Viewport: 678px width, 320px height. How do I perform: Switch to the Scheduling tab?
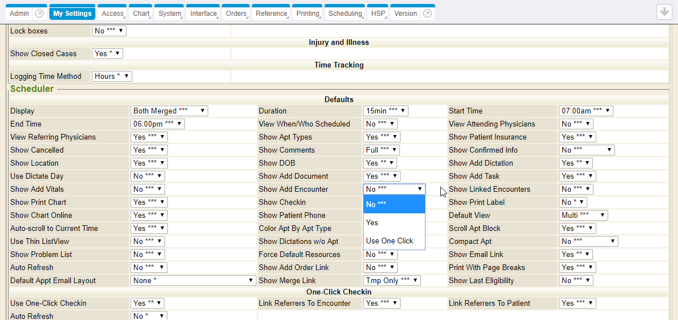click(x=345, y=14)
